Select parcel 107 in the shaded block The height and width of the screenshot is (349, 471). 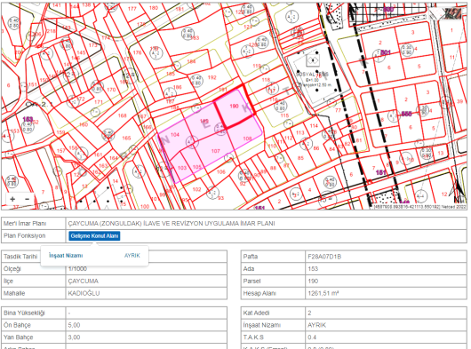pyautogui.click(x=216, y=151)
